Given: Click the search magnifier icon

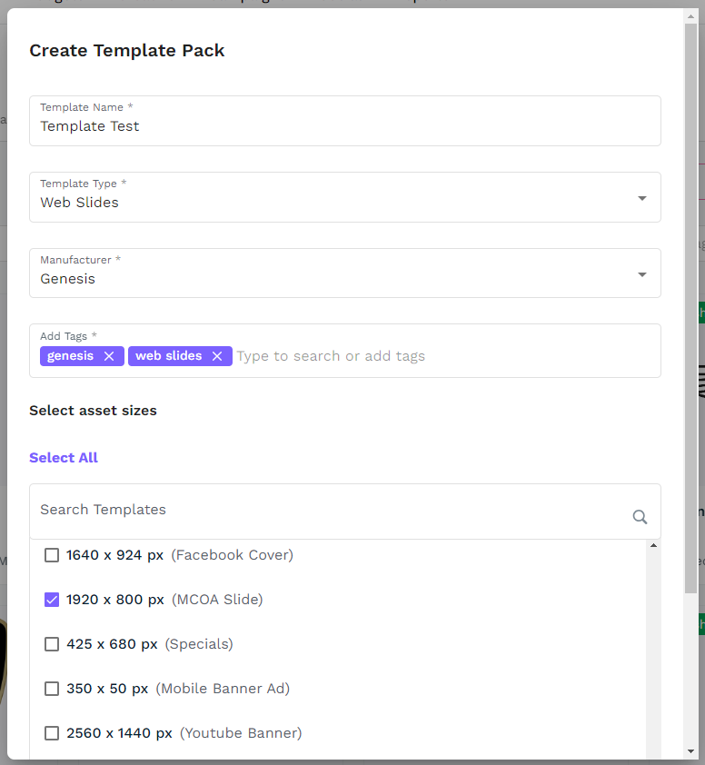Looking at the screenshot, I should tap(640, 517).
